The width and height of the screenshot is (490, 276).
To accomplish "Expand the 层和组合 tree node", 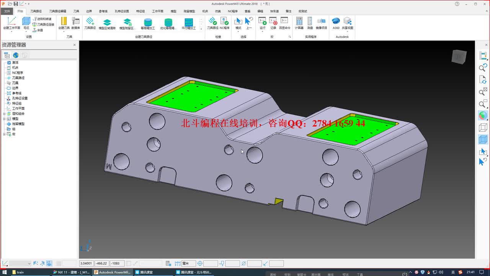I will (4, 113).
